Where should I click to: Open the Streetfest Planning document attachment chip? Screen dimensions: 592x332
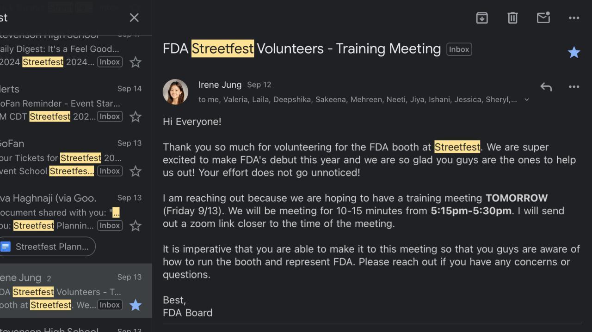[47, 247]
